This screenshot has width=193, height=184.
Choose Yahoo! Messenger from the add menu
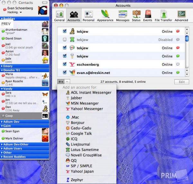87,109
